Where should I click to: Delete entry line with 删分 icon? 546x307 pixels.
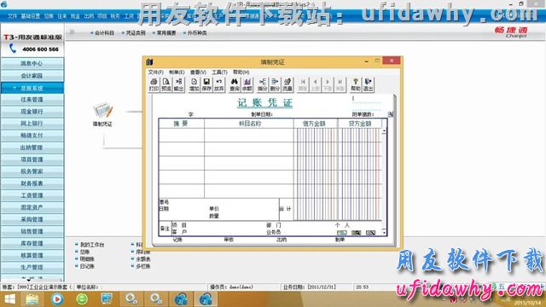tap(275, 84)
